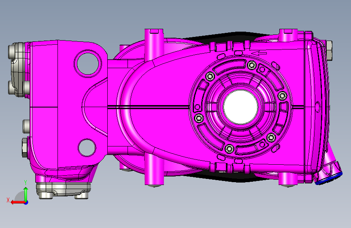Click the "Y" label on the coordinate triad

coord(26,183)
